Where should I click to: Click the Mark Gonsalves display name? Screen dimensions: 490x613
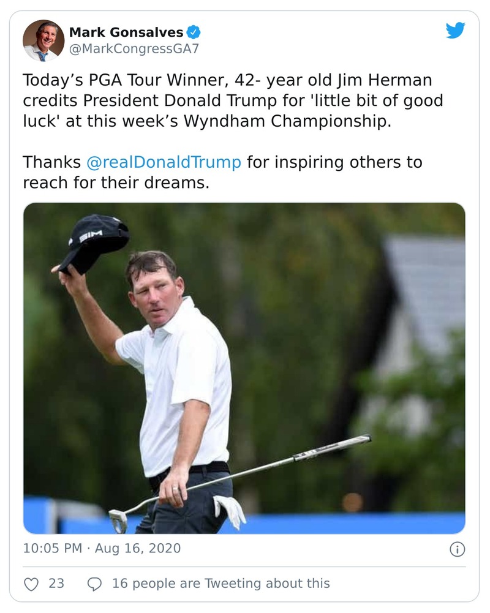(x=126, y=32)
